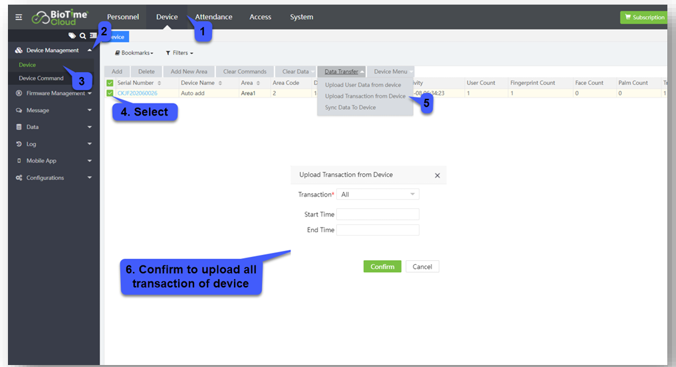Toggle the select-all checkbox in the table header
676x367 pixels.
[110, 83]
